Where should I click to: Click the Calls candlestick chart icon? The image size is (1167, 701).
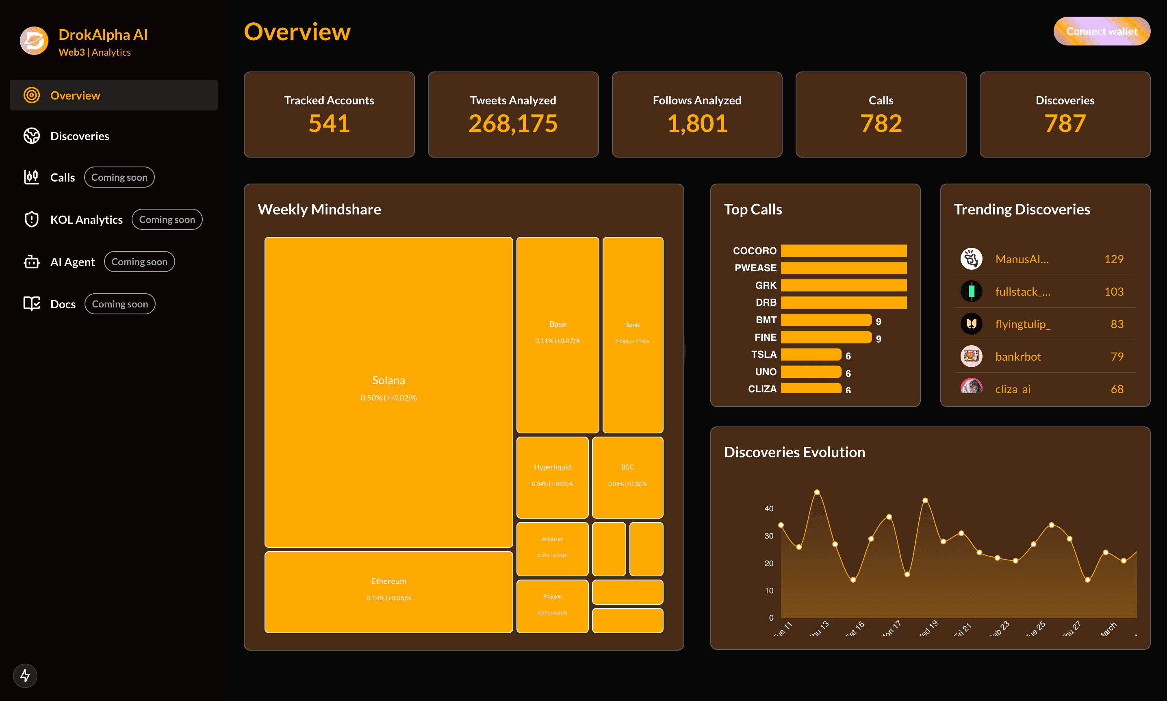coord(32,177)
